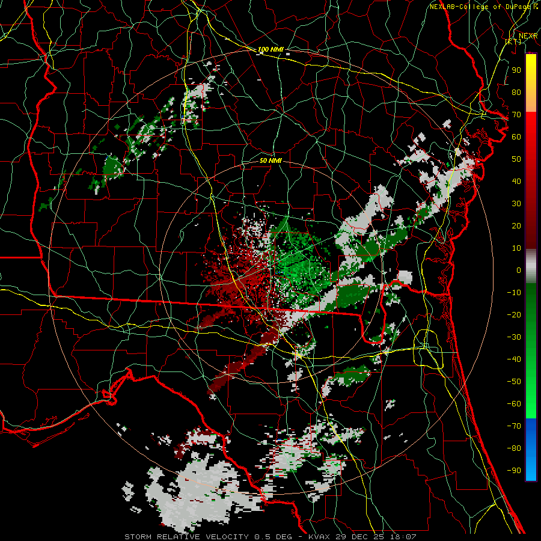541x541 pixels.
Task: Select the positive 10 scale value
Action: (x=516, y=248)
